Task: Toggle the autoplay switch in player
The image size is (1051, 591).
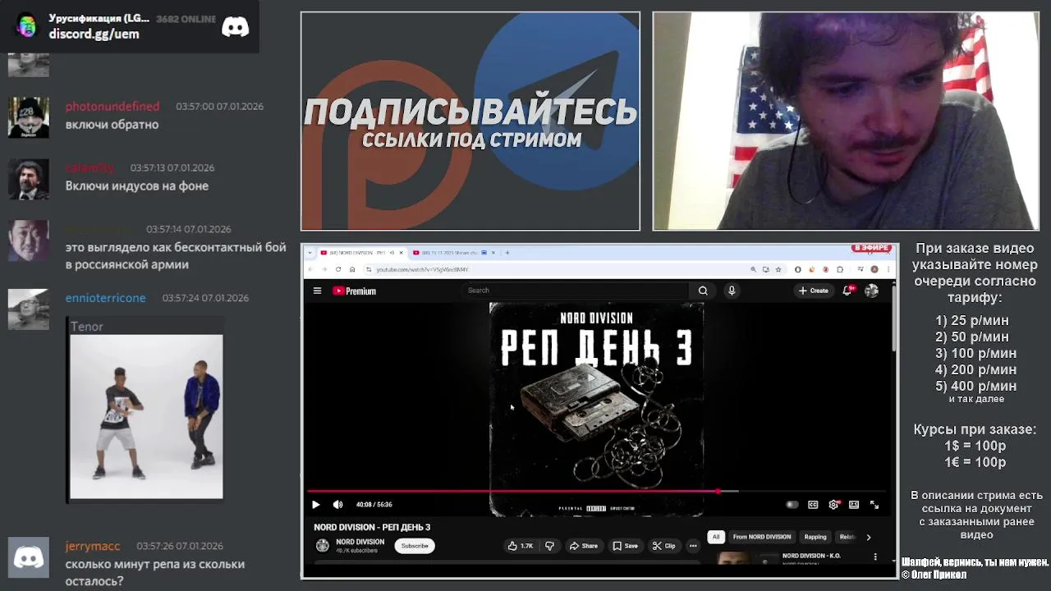Action: click(792, 505)
